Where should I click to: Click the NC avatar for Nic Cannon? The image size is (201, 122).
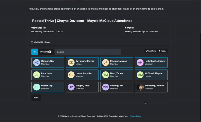coord(37,63)
